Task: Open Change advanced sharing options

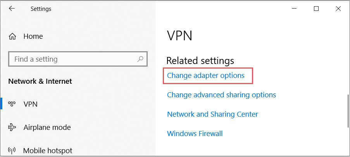Action: (221, 95)
